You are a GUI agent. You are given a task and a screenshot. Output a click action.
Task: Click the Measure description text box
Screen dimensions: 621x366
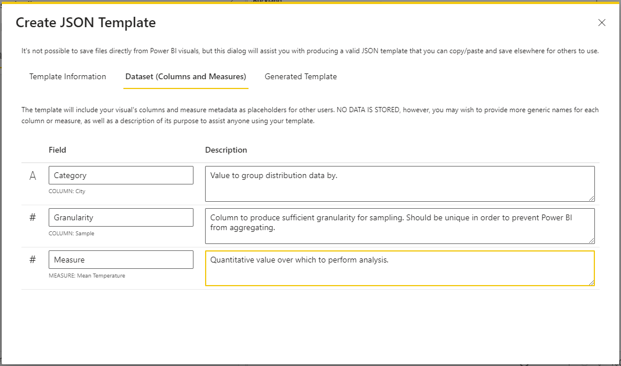tap(400, 268)
